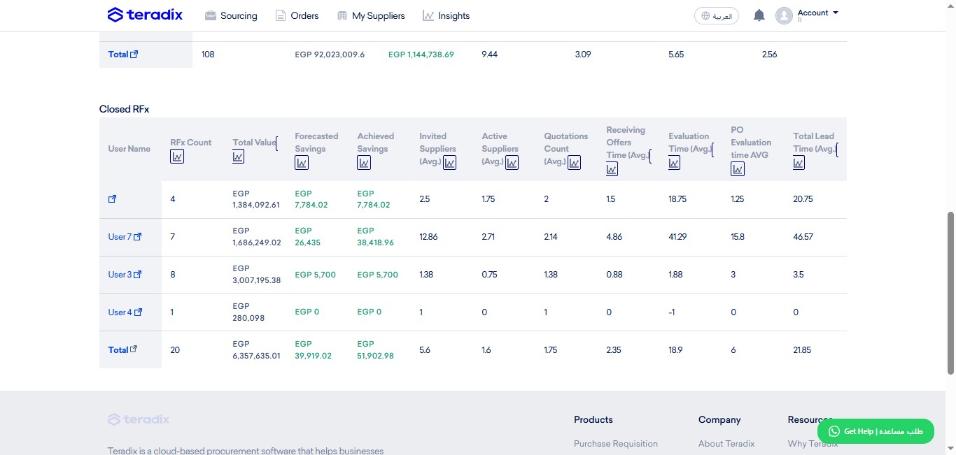This screenshot has height=455, width=956.
Task: Open User 4 name link
Action: (120, 312)
